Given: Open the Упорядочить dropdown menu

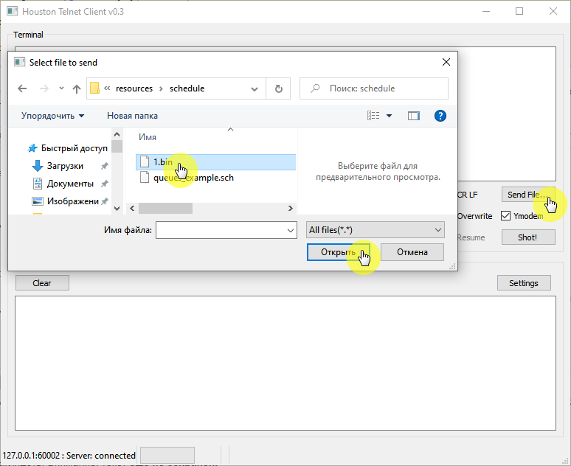Looking at the screenshot, I should (52, 116).
